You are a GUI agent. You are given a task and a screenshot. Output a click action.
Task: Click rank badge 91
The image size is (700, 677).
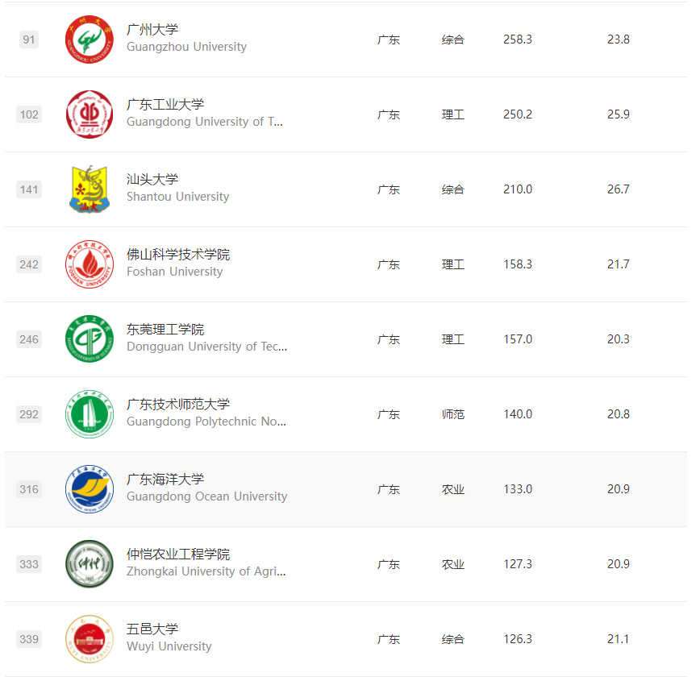click(x=29, y=39)
